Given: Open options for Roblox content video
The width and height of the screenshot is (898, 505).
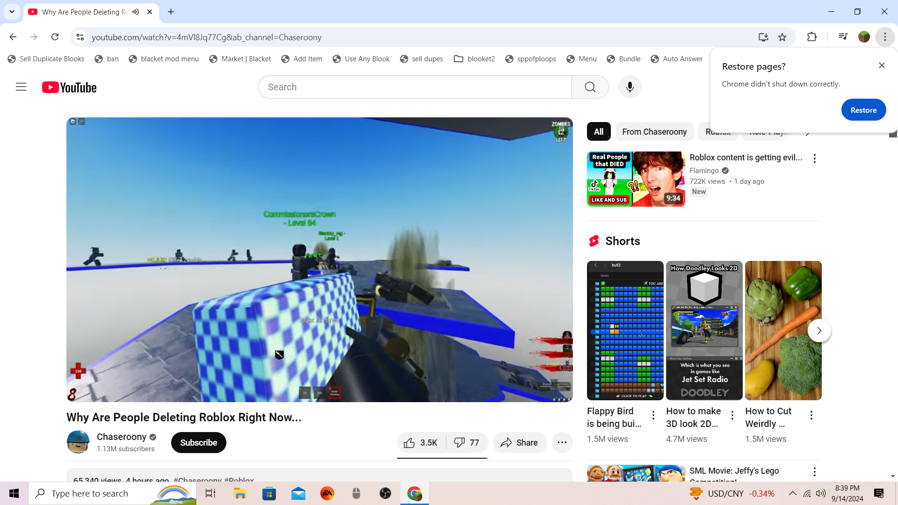Looking at the screenshot, I should [x=814, y=159].
